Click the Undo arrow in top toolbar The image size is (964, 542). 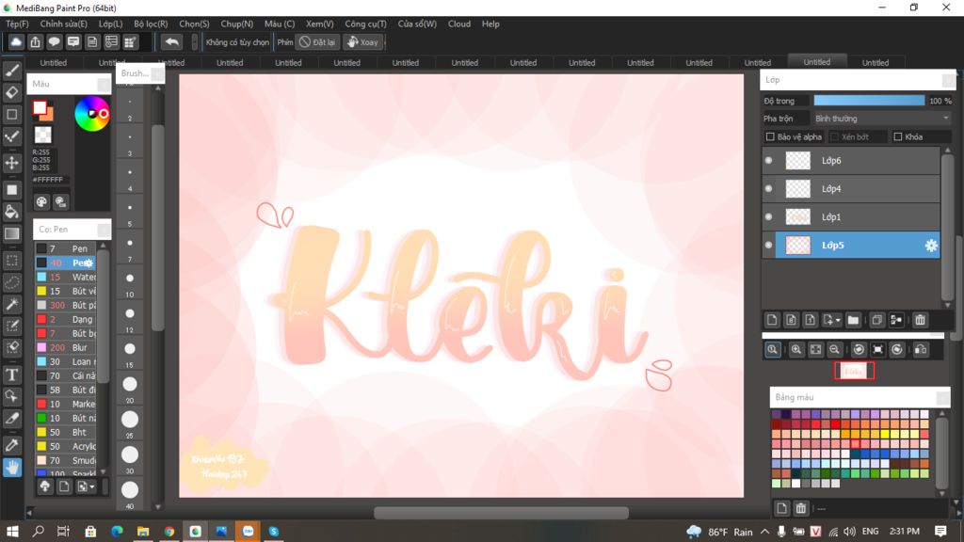[x=172, y=41]
